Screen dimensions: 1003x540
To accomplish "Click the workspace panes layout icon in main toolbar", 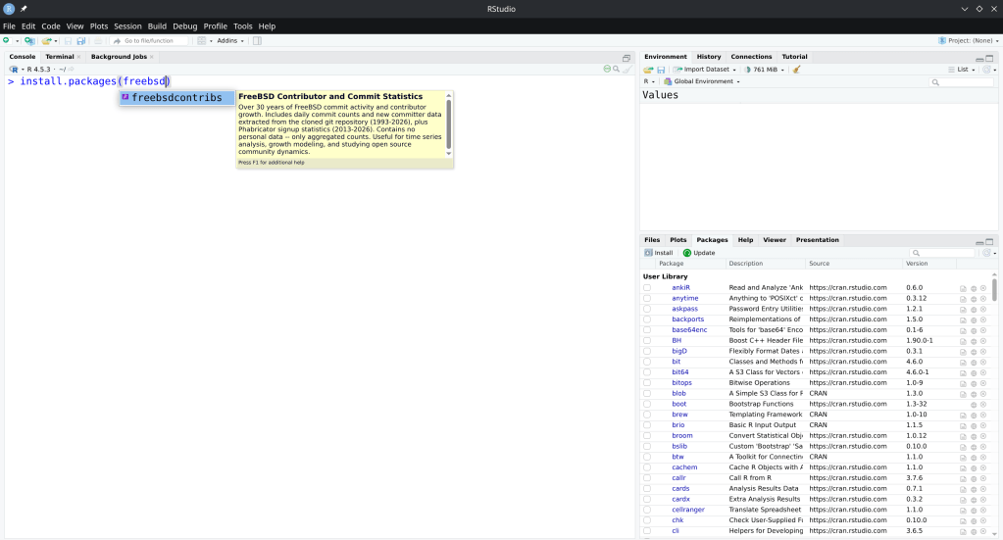I will click(x=203, y=41).
